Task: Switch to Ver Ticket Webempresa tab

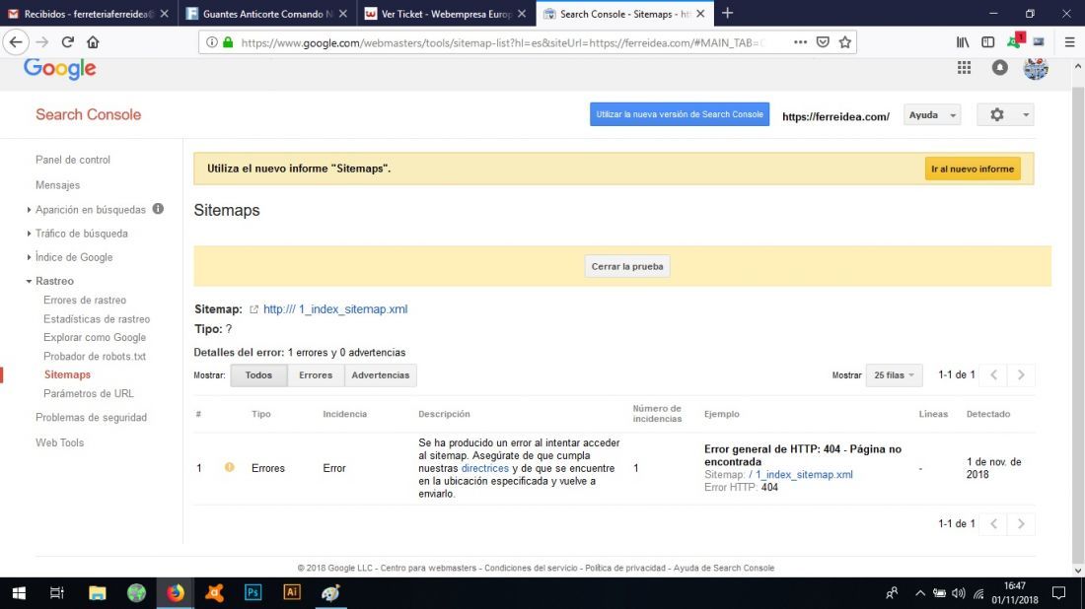Action: pos(446,13)
